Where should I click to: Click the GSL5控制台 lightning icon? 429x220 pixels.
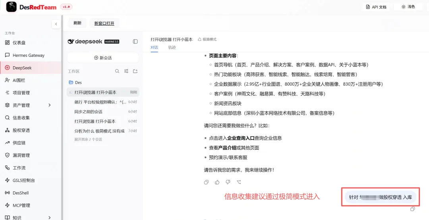coord(8,180)
